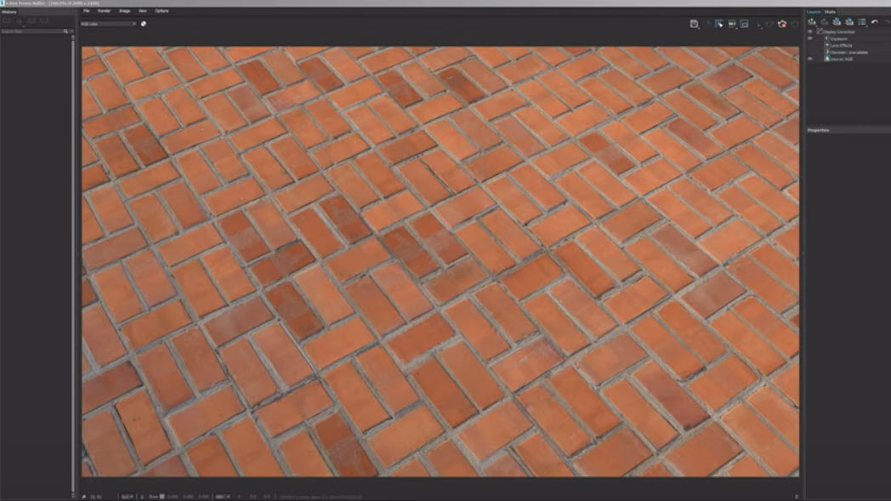
Task: Click the rendered brick image
Action: click(x=440, y=262)
